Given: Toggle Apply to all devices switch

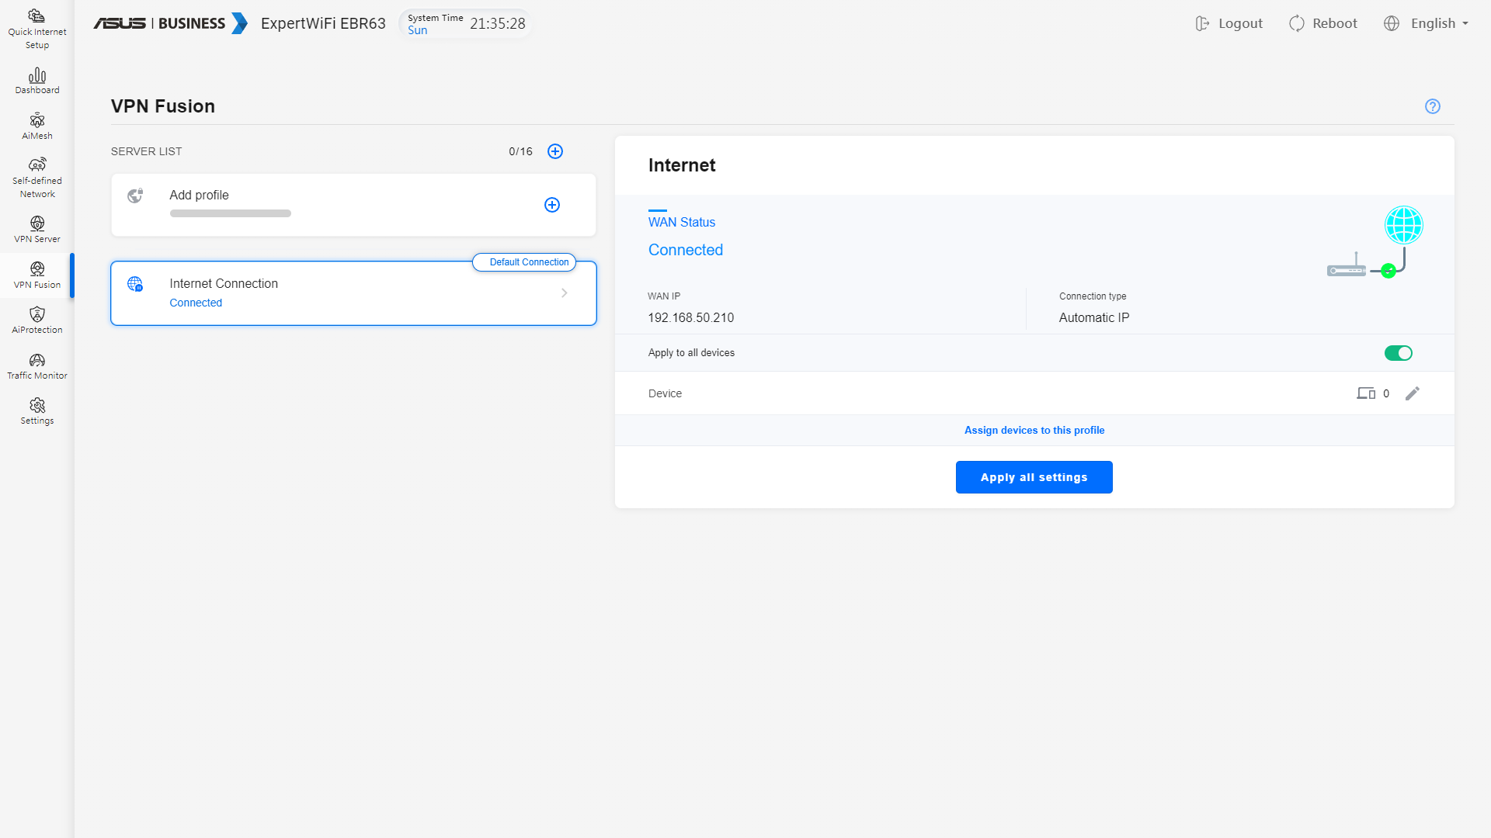Looking at the screenshot, I should click(x=1398, y=353).
